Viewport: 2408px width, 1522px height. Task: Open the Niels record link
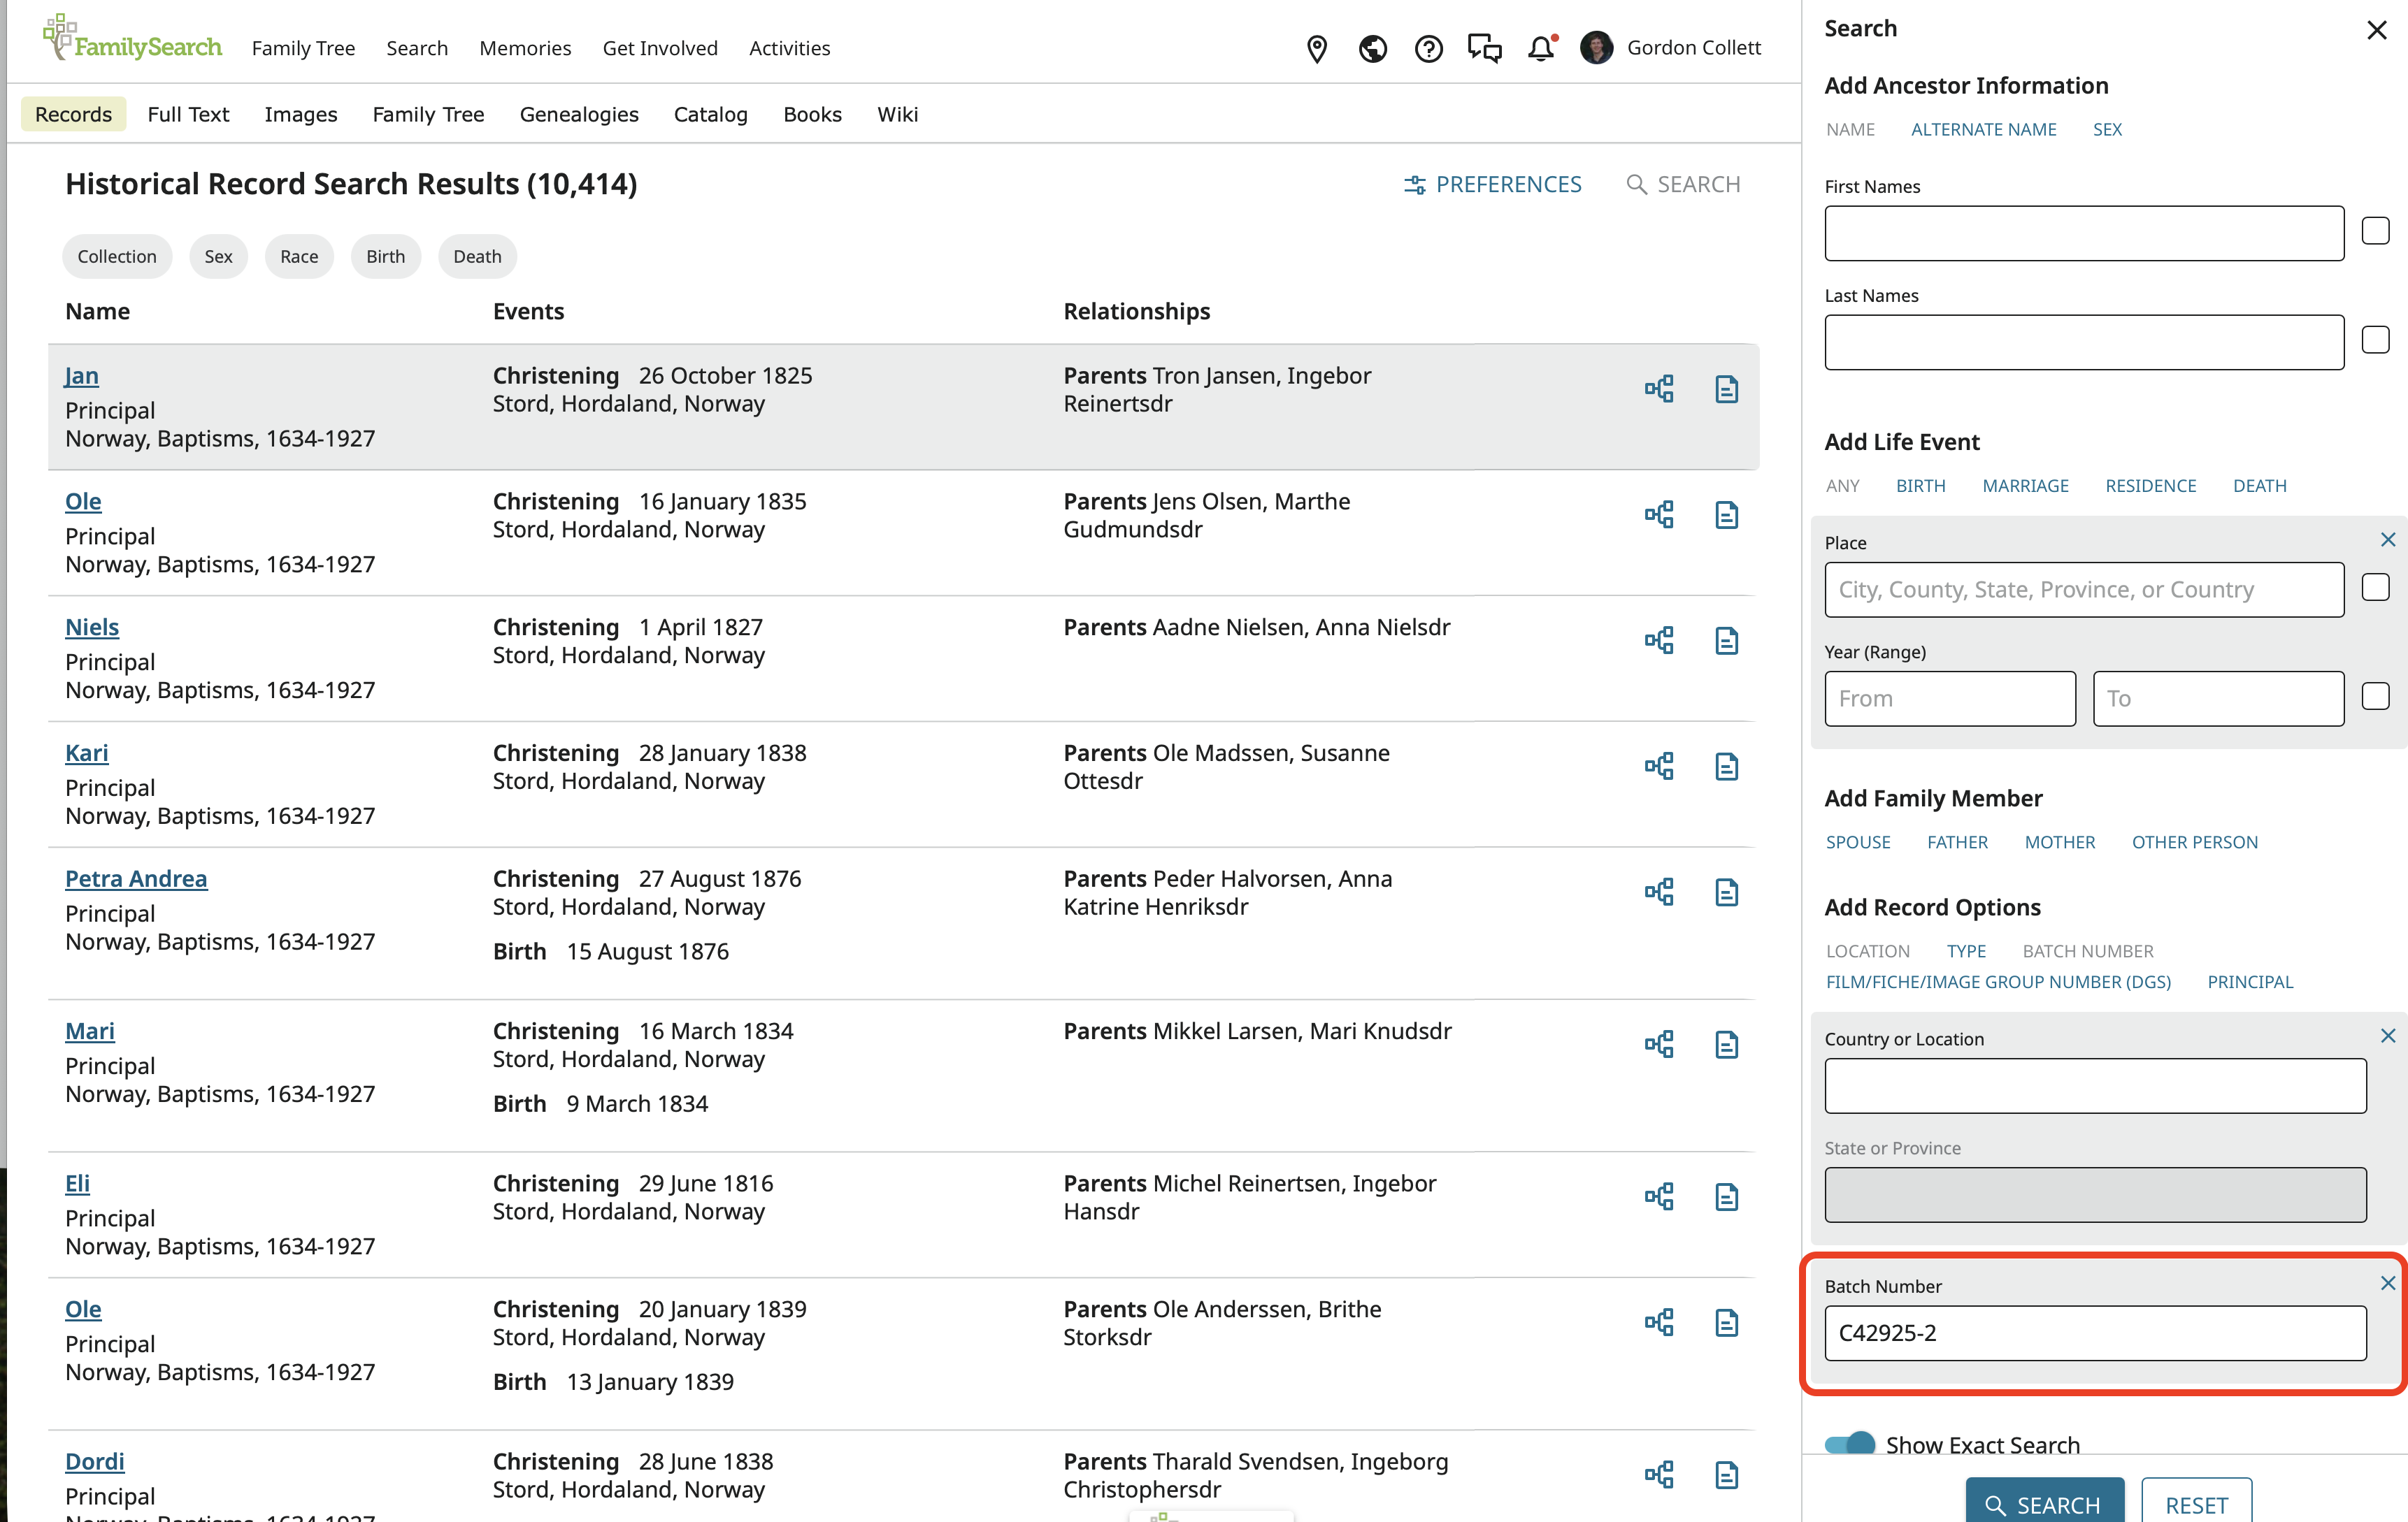coord(92,627)
